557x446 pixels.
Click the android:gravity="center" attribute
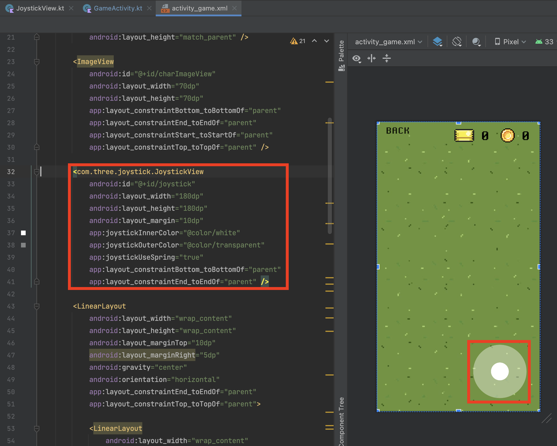tap(138, 367)
